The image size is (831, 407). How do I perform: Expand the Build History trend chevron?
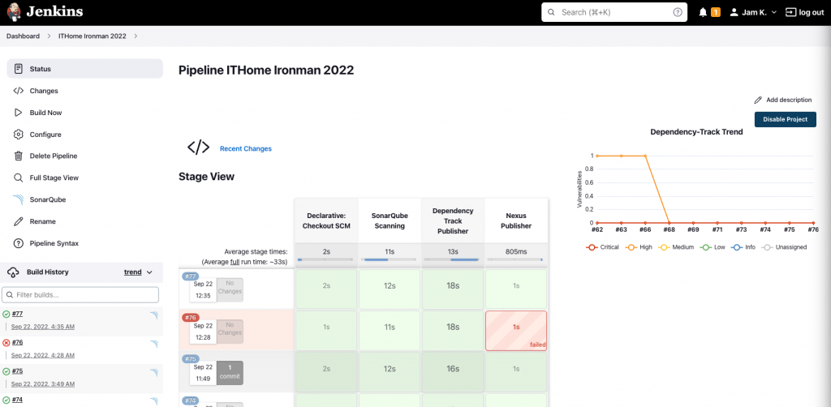click(x=149, y=272)
